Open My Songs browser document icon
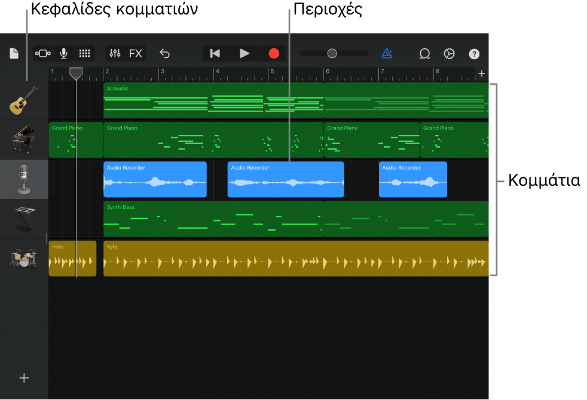Viewport: 587px width, 400px height. (14, 54)
